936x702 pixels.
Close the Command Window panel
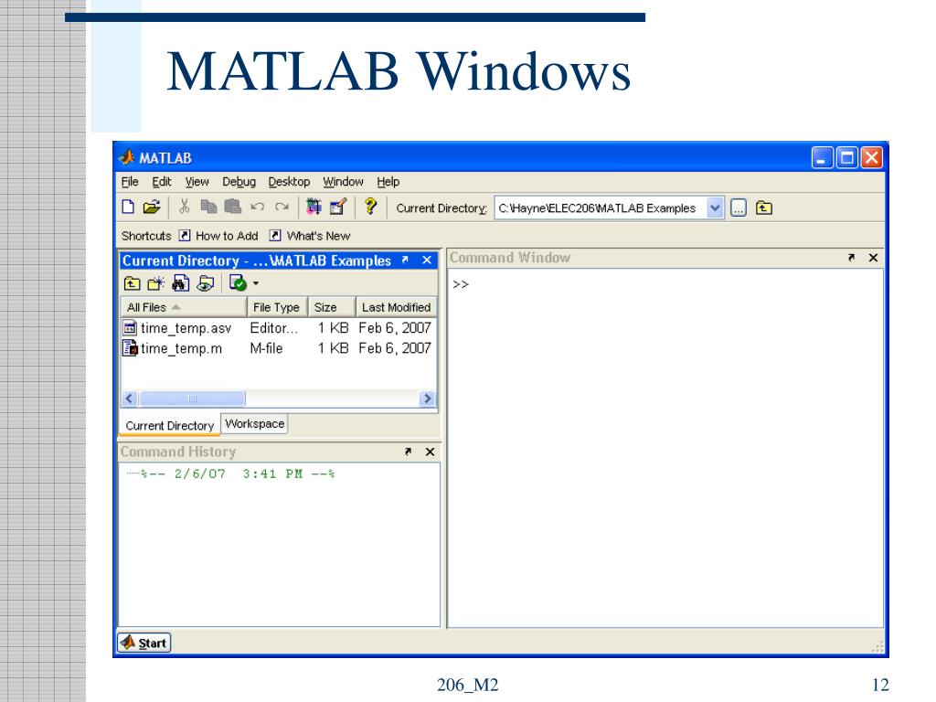[x=873, y=258]
